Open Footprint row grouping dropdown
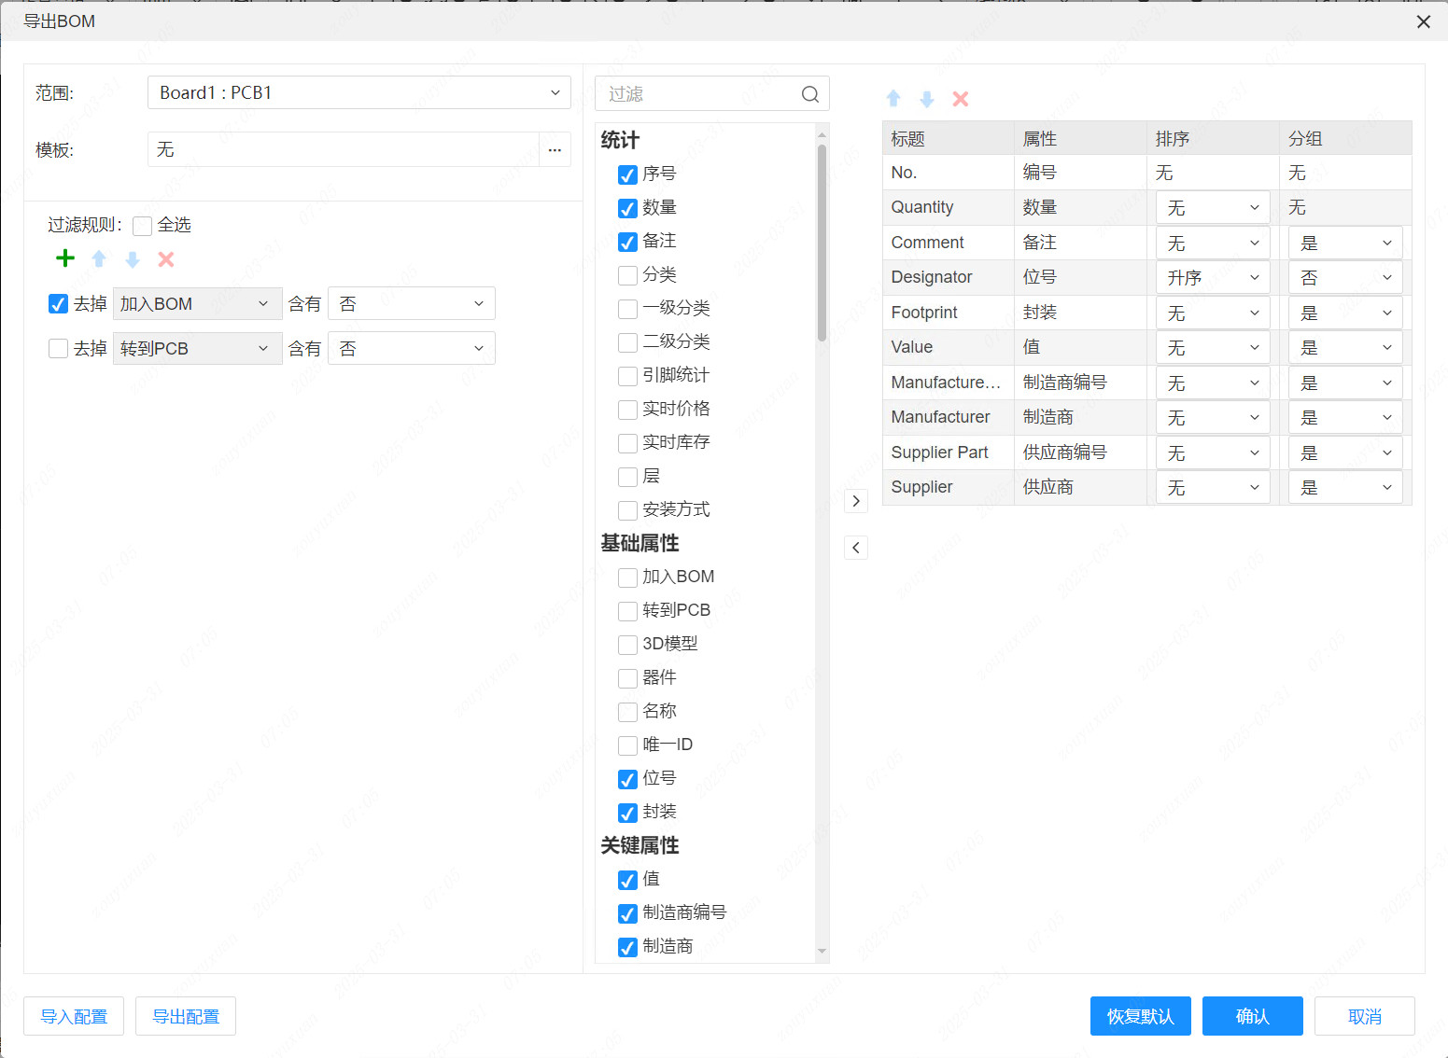This screenshot has height=1058, width=1448. point(1344,313)
